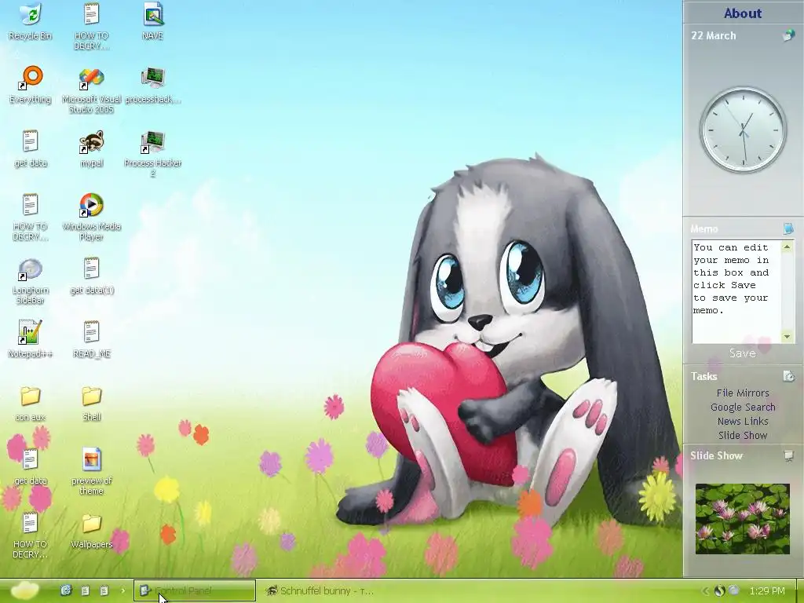
Task: Click the 1:29 PM taskbar clock
Action: click(x=767, y=590)
